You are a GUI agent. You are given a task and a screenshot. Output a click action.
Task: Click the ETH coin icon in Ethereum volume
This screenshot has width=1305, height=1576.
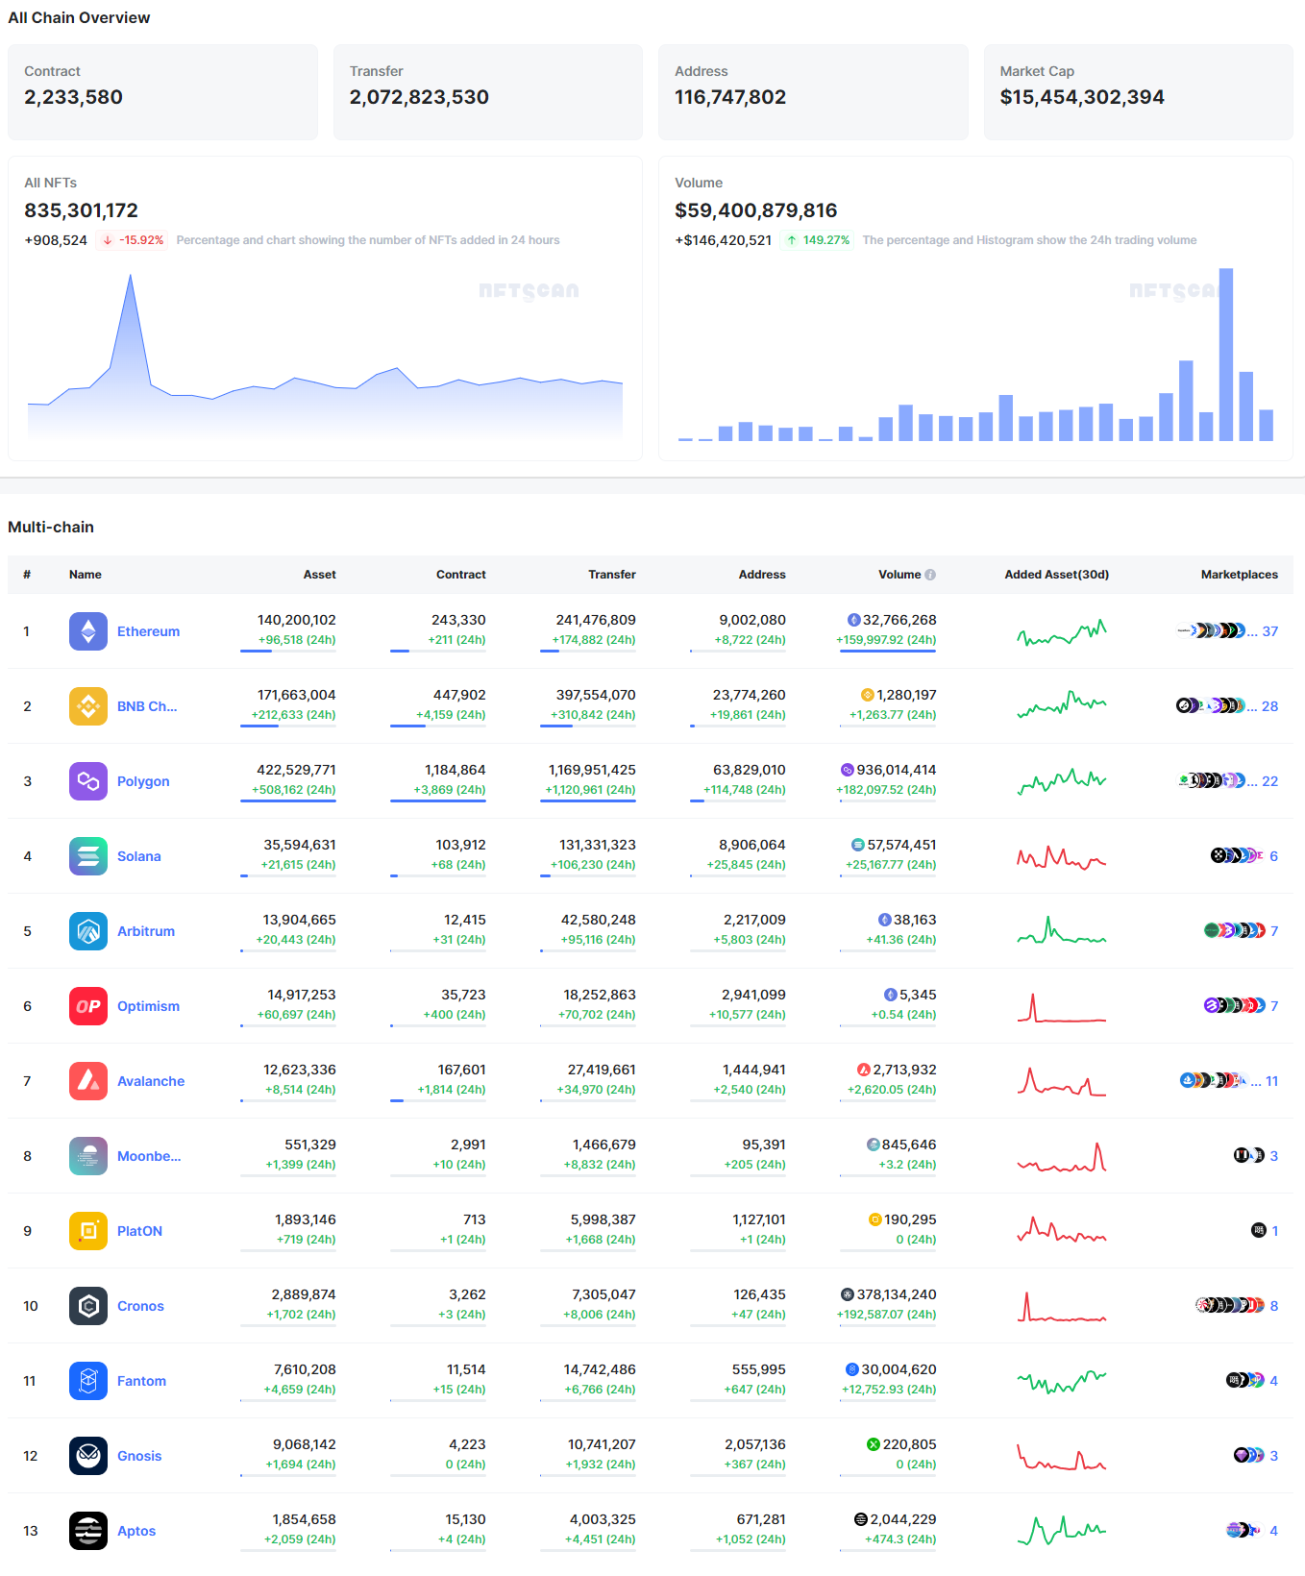tap(853, 621)
